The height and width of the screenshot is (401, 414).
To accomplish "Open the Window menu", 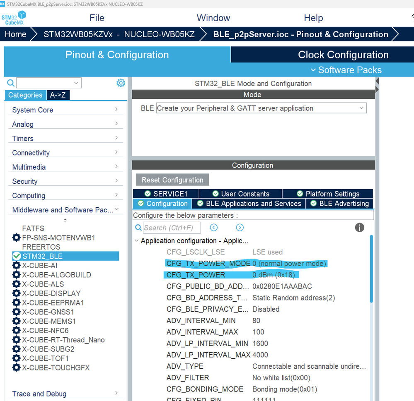I will pyautogui.click(x=213, y=18).
